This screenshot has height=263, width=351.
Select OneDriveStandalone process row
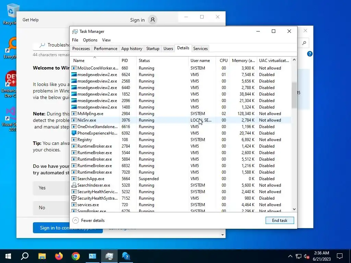[x=181, y=127]
